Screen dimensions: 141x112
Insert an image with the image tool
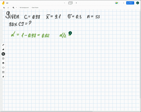coord(3,63)
